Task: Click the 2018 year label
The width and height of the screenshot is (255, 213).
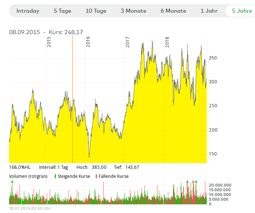Action: tap(167, 42)
